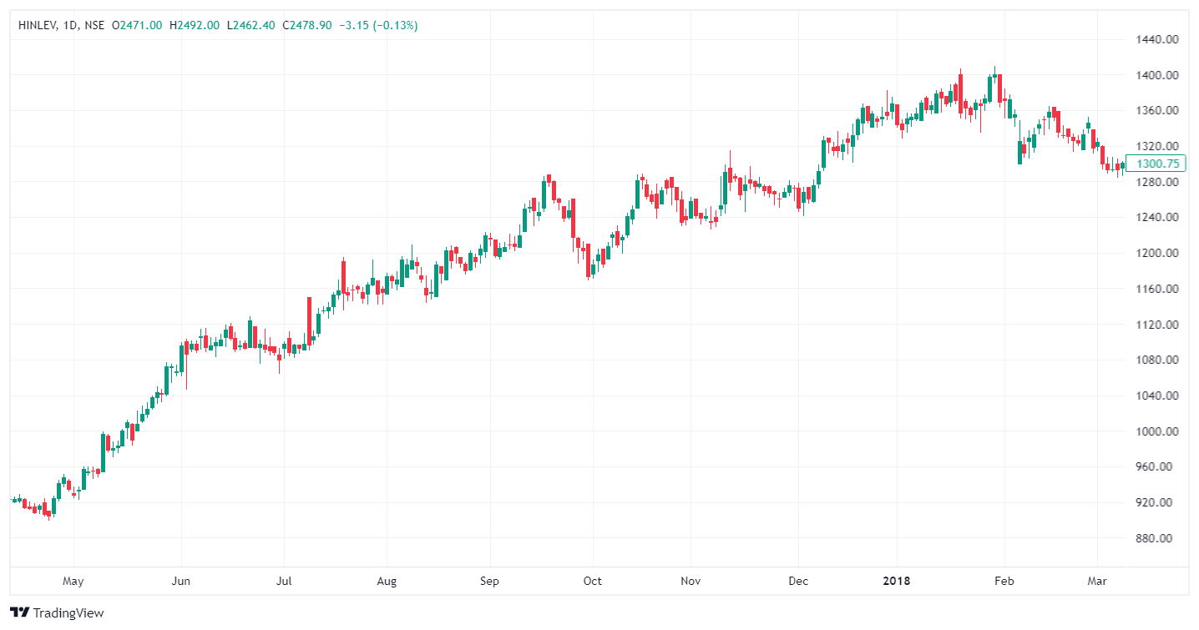Click the low price value L2462.40

click(x=251, y=26)
